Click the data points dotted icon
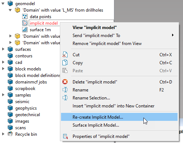 click(25, 17)
